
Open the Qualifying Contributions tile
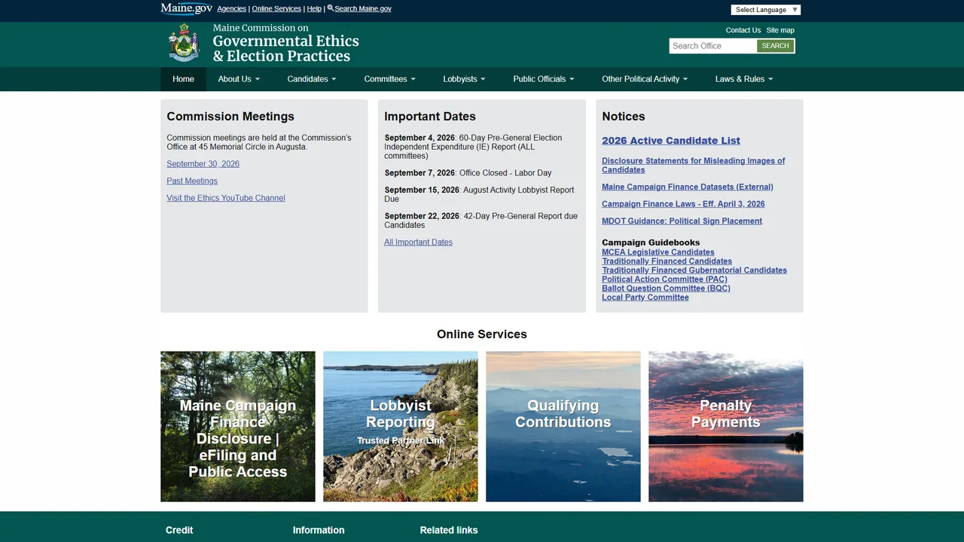click(563, 427)
